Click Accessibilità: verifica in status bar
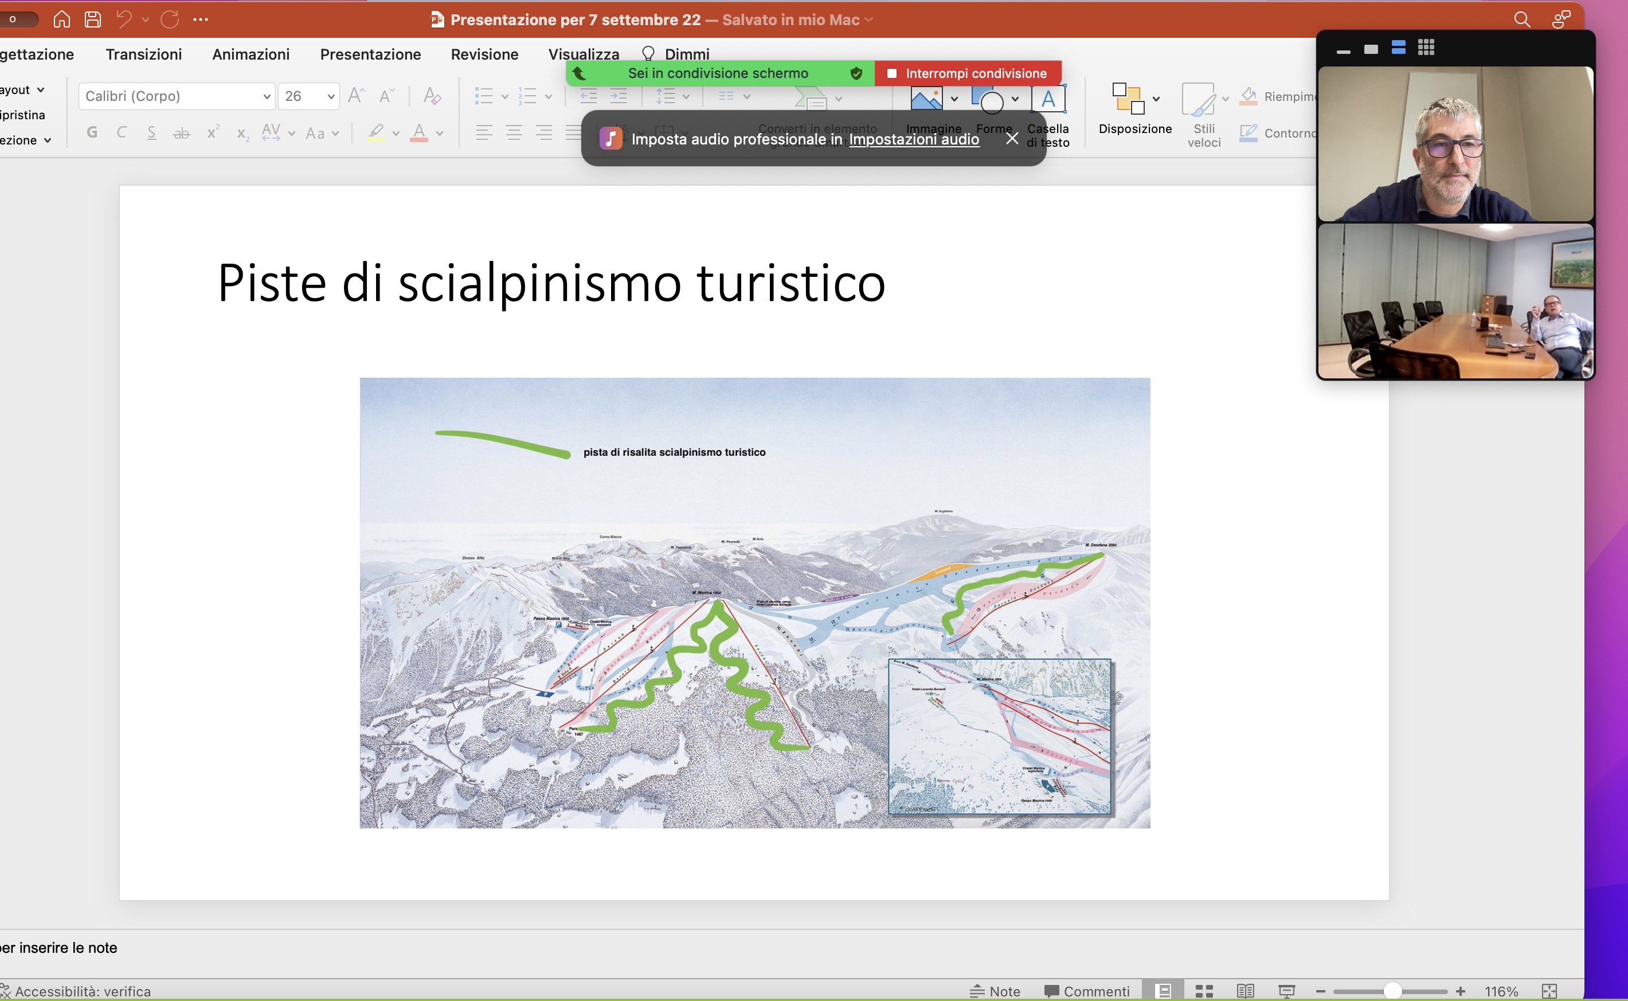 pos(76,991)
